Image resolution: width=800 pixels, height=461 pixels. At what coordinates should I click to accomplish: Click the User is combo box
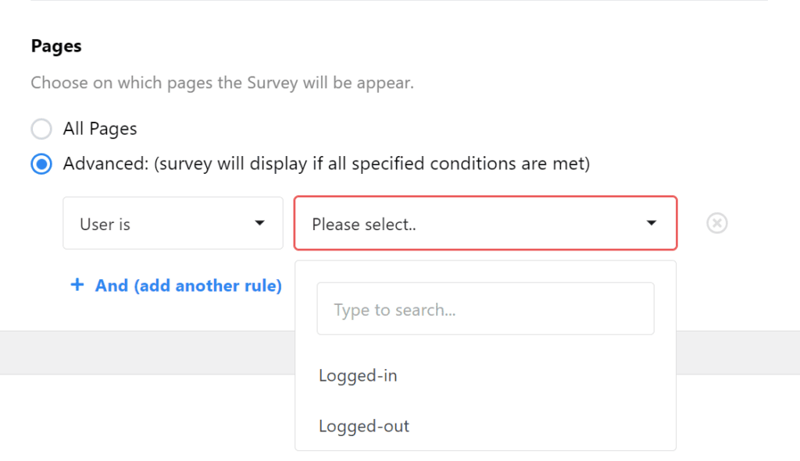172,223
